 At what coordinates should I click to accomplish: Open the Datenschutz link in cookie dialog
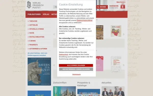(x=63, y=55)
